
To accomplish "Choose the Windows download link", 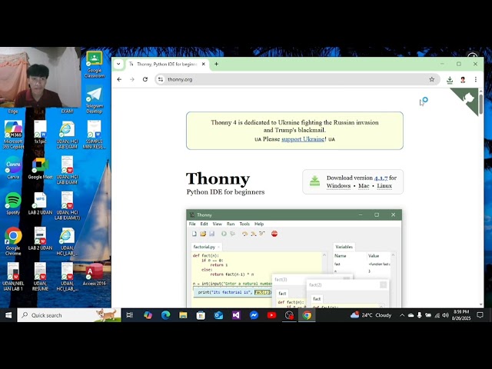I will [338, 186].
